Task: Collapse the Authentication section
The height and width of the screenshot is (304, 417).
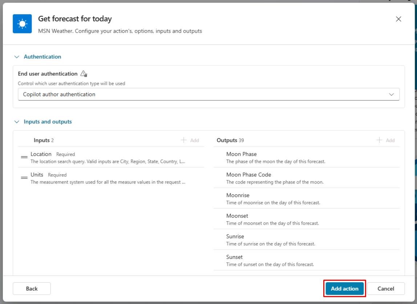Action: point(16,57)
